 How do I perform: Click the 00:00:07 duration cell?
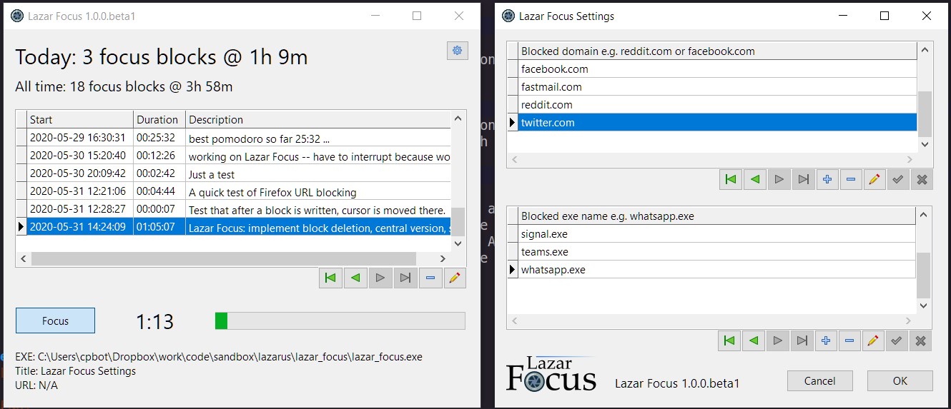(x=159, y=209)
